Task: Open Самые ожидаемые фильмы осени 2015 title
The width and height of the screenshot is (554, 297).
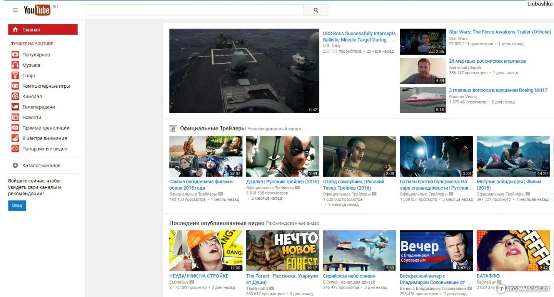Action: [201, 185]
